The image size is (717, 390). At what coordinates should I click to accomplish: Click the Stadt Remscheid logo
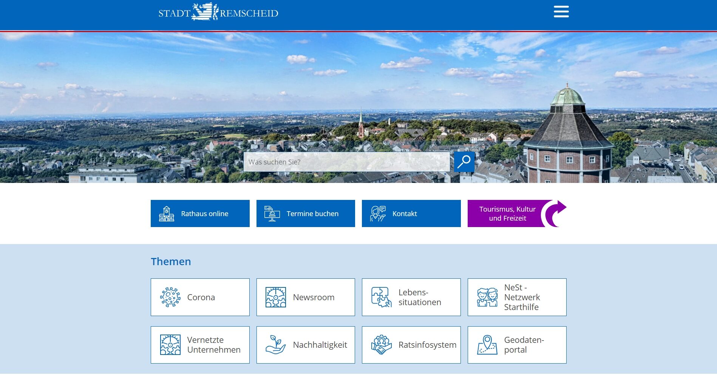[x=218, y=12]
